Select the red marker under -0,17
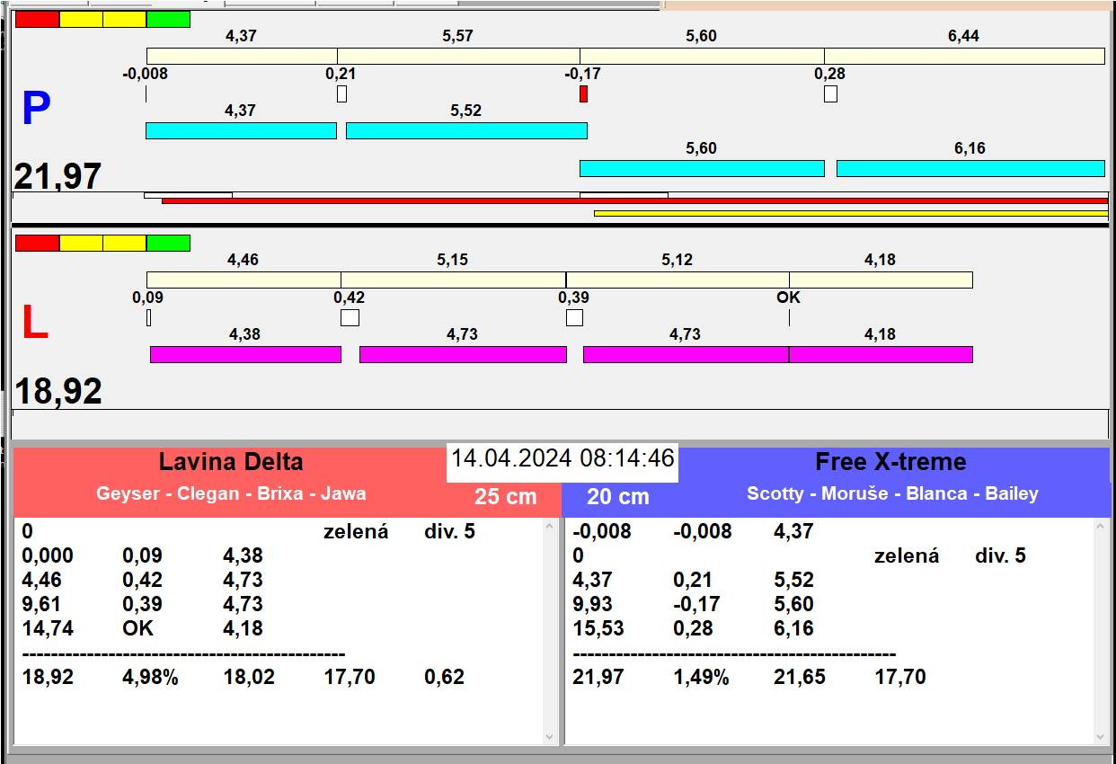 point(583,93)
